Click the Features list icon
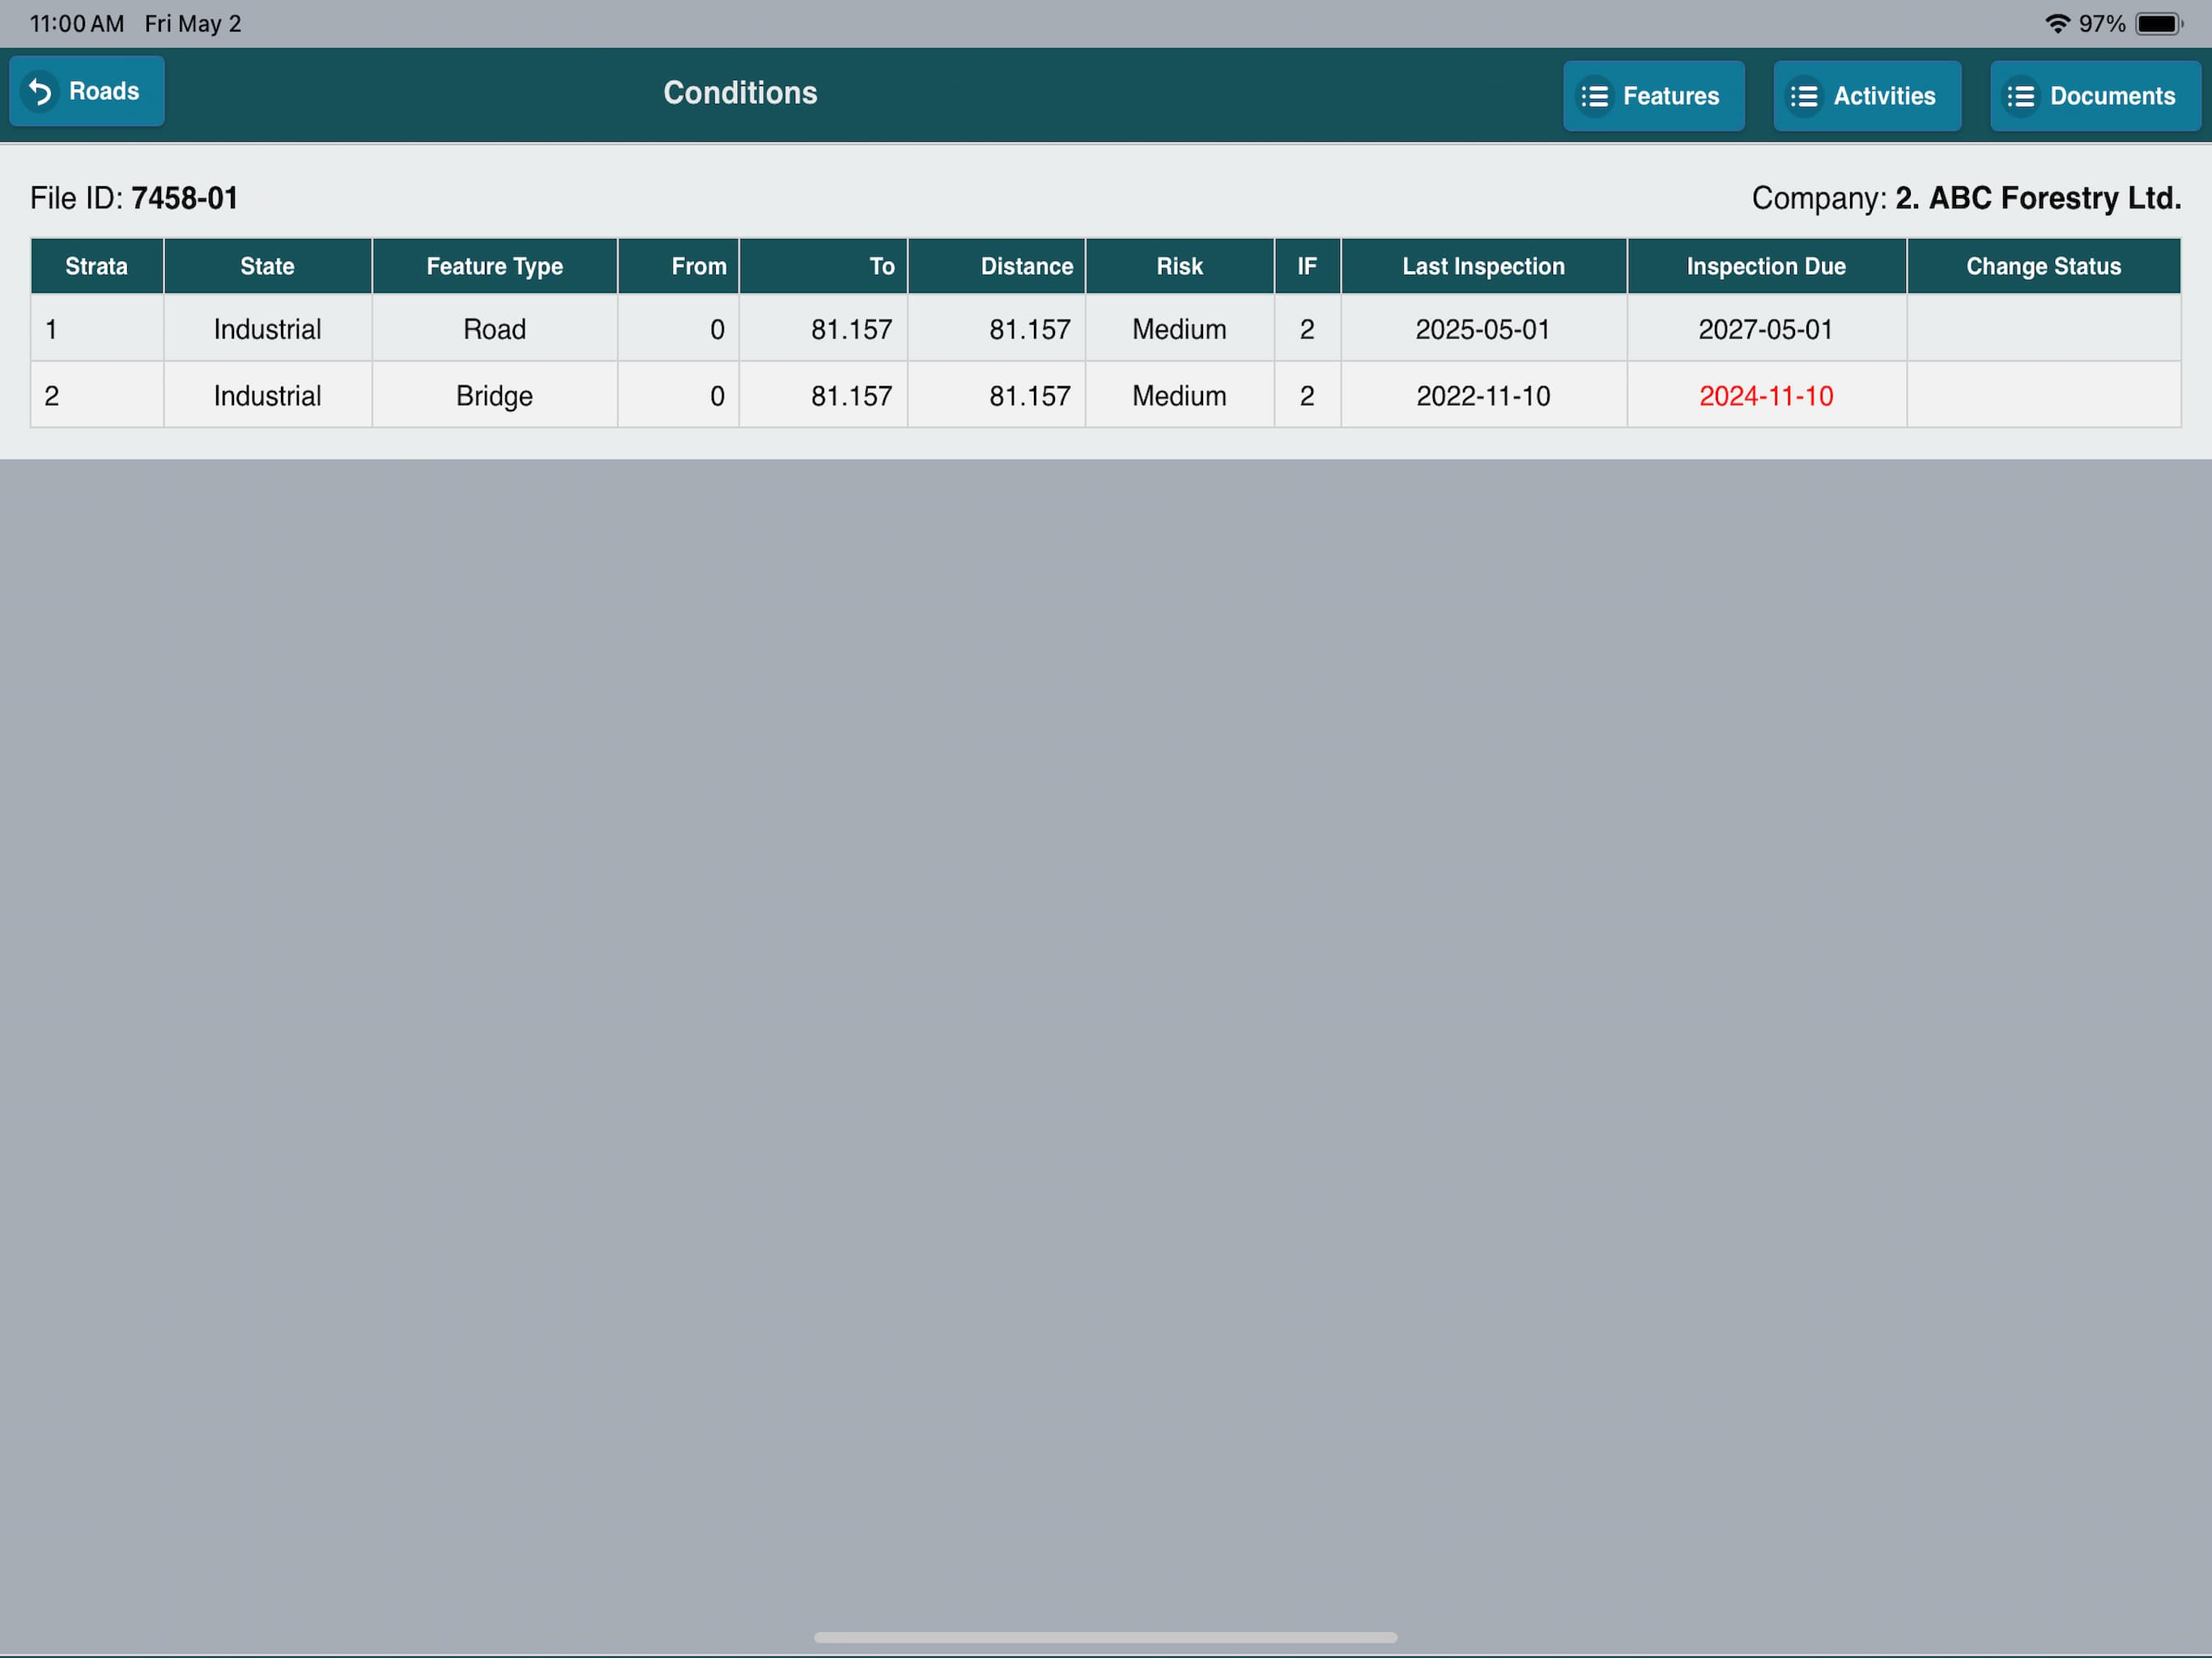This screenshot has height=1658, width=2212. 1595,97
